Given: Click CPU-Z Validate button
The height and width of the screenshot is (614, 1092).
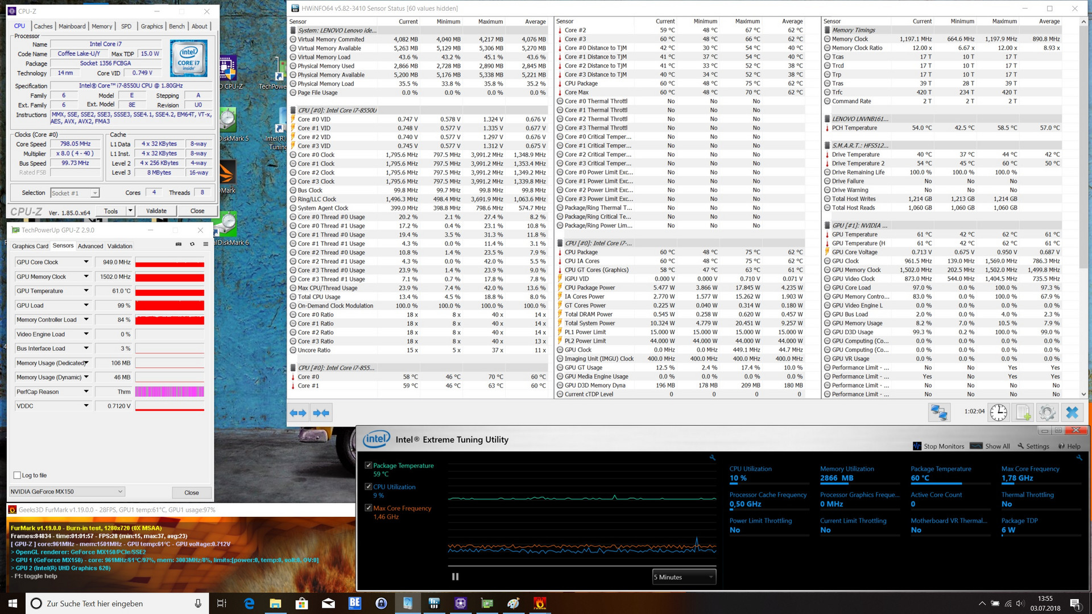Looking at the screenshot, I should (x=156, y=211).
